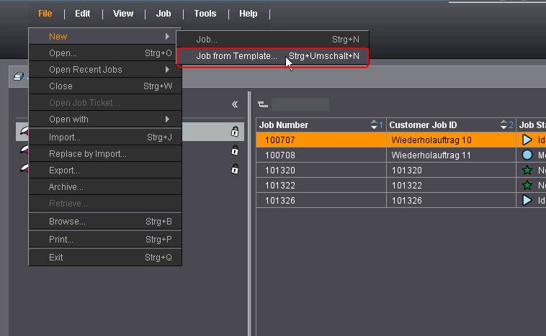Open the Tools menu in the menu bar
Image resolution: width=546 pixels, height=336 pixels.
pyautogui.click(x=205, y=14)
